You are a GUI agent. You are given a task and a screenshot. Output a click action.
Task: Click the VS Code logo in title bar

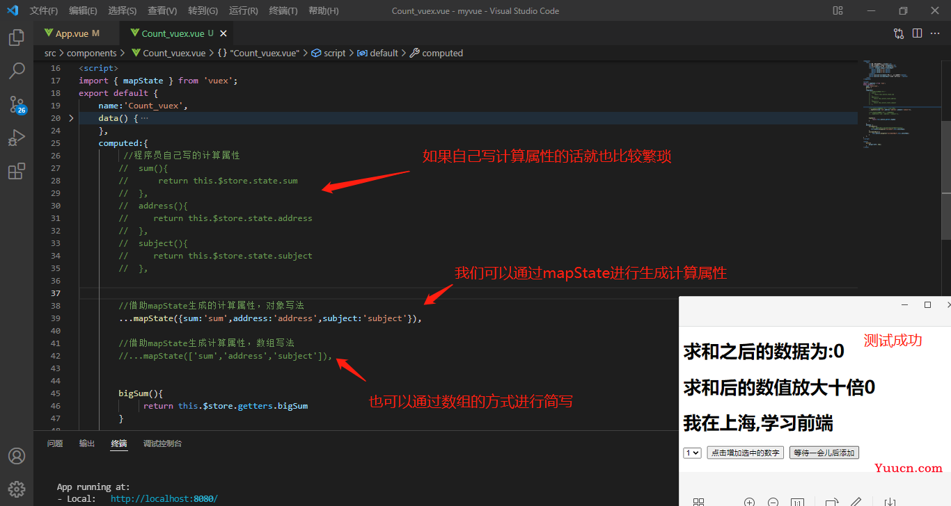click(x=12, y=10)
